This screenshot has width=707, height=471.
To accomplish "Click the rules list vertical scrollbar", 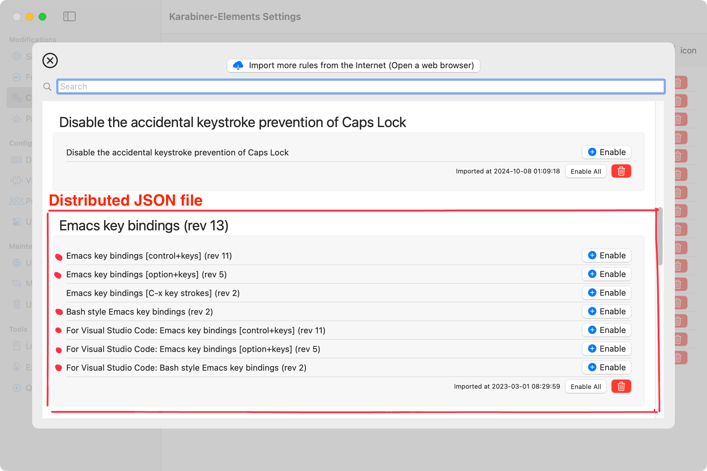I will point(660,236).
